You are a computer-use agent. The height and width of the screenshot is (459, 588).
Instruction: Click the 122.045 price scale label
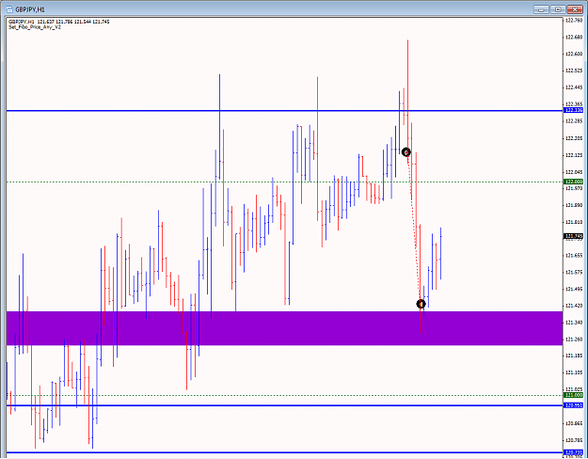tap(574, 172)
